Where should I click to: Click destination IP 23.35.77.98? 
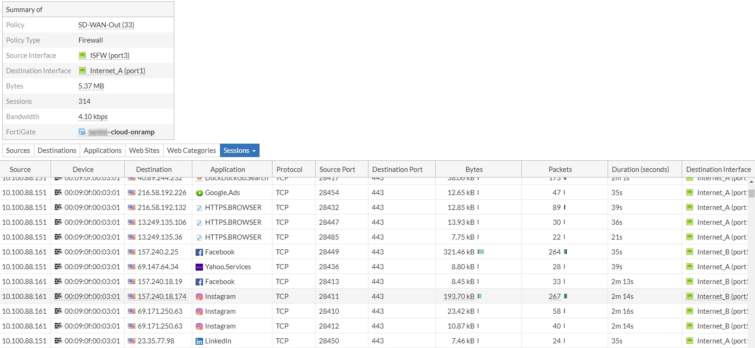(x=156, y=341)
